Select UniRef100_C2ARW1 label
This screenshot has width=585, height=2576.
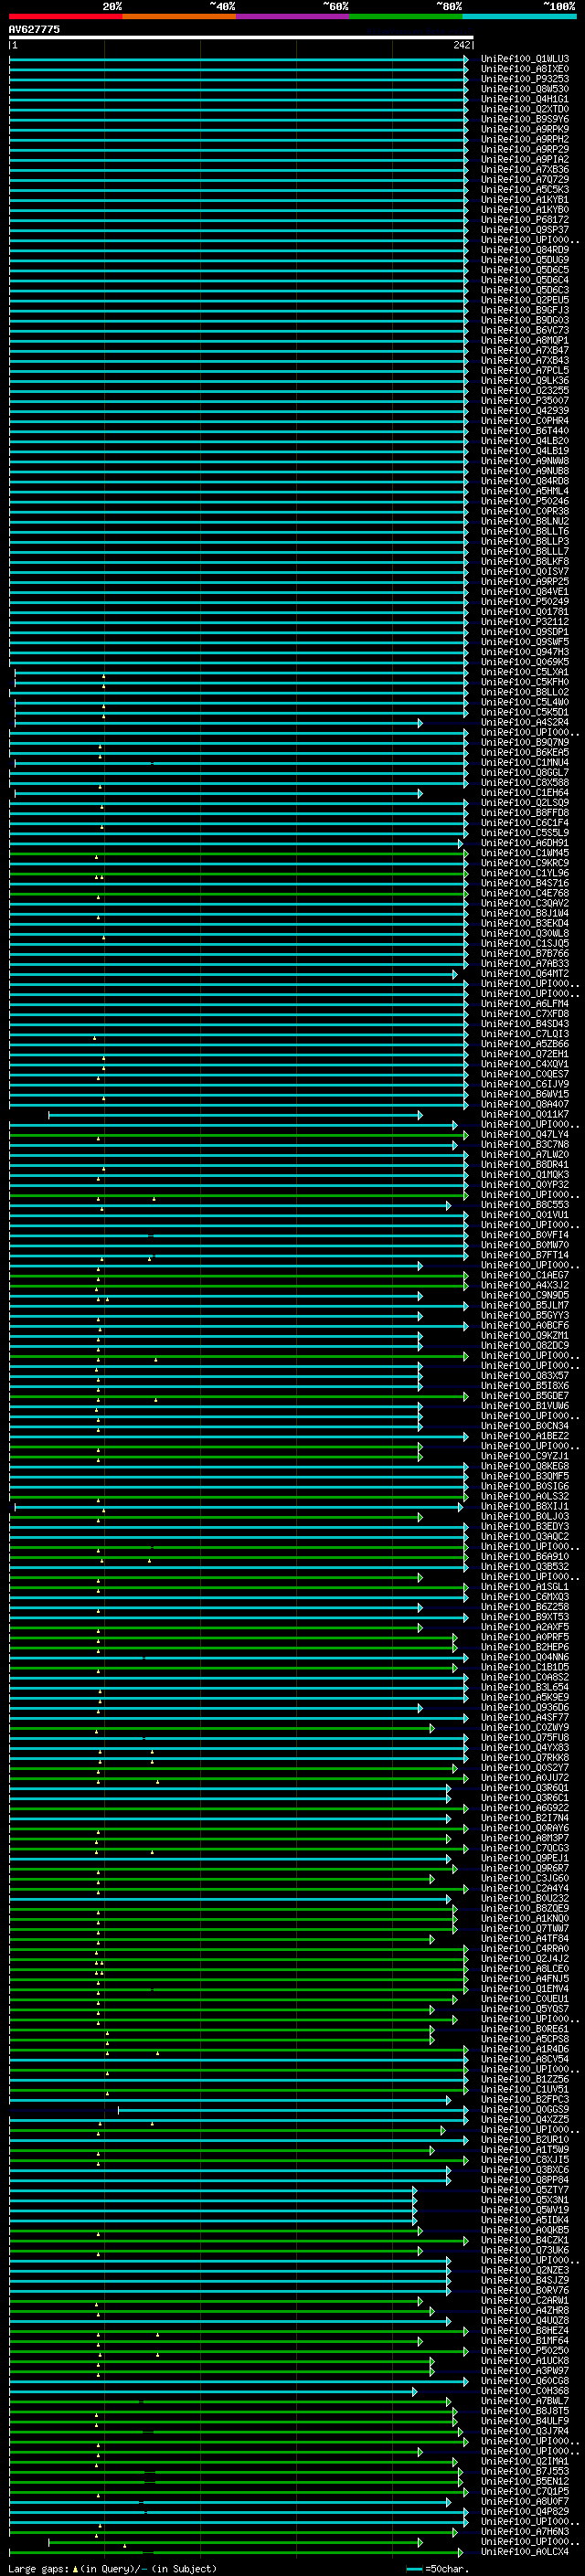525,2300
